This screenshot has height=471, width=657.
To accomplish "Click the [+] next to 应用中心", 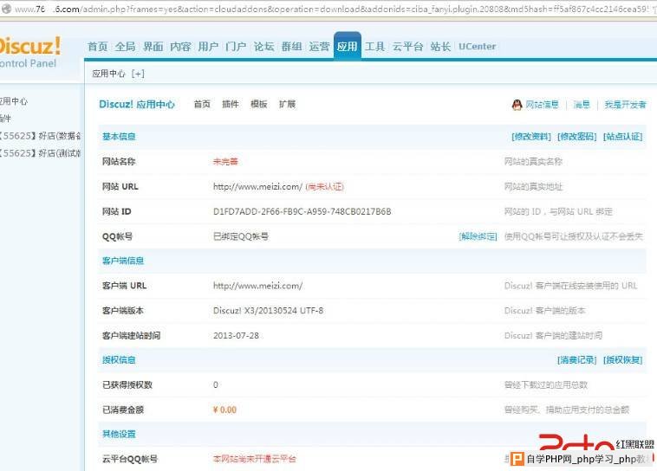I will (x=138, y=74).
